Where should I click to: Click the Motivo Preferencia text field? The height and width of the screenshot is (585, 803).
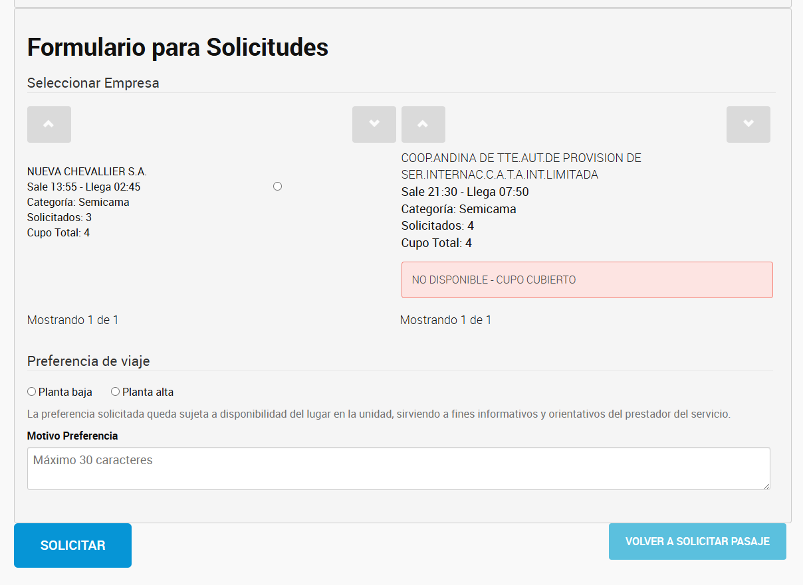tap(398, 467)
